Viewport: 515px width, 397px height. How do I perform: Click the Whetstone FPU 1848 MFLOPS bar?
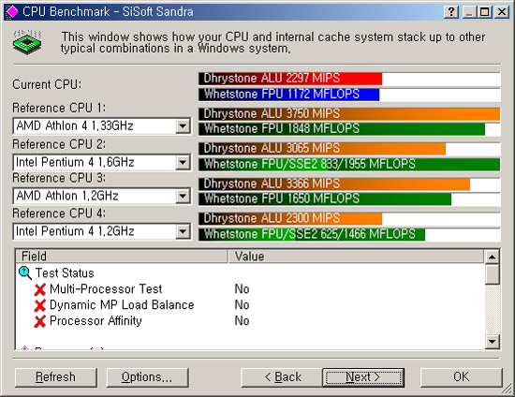tap(349, 129)
